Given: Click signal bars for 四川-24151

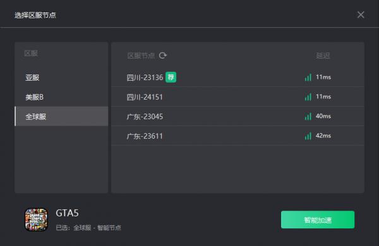Looking at the screenshot, I should [x=308, y=97].
